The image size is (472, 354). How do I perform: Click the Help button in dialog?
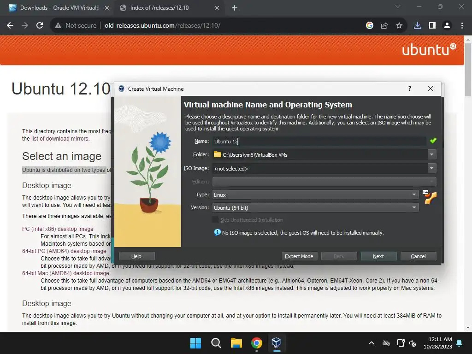pyautogui.click(x=136, y=256)
